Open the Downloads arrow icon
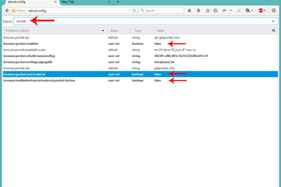The height and width of the screenshot is (187, 281). (x=199, y=11)
